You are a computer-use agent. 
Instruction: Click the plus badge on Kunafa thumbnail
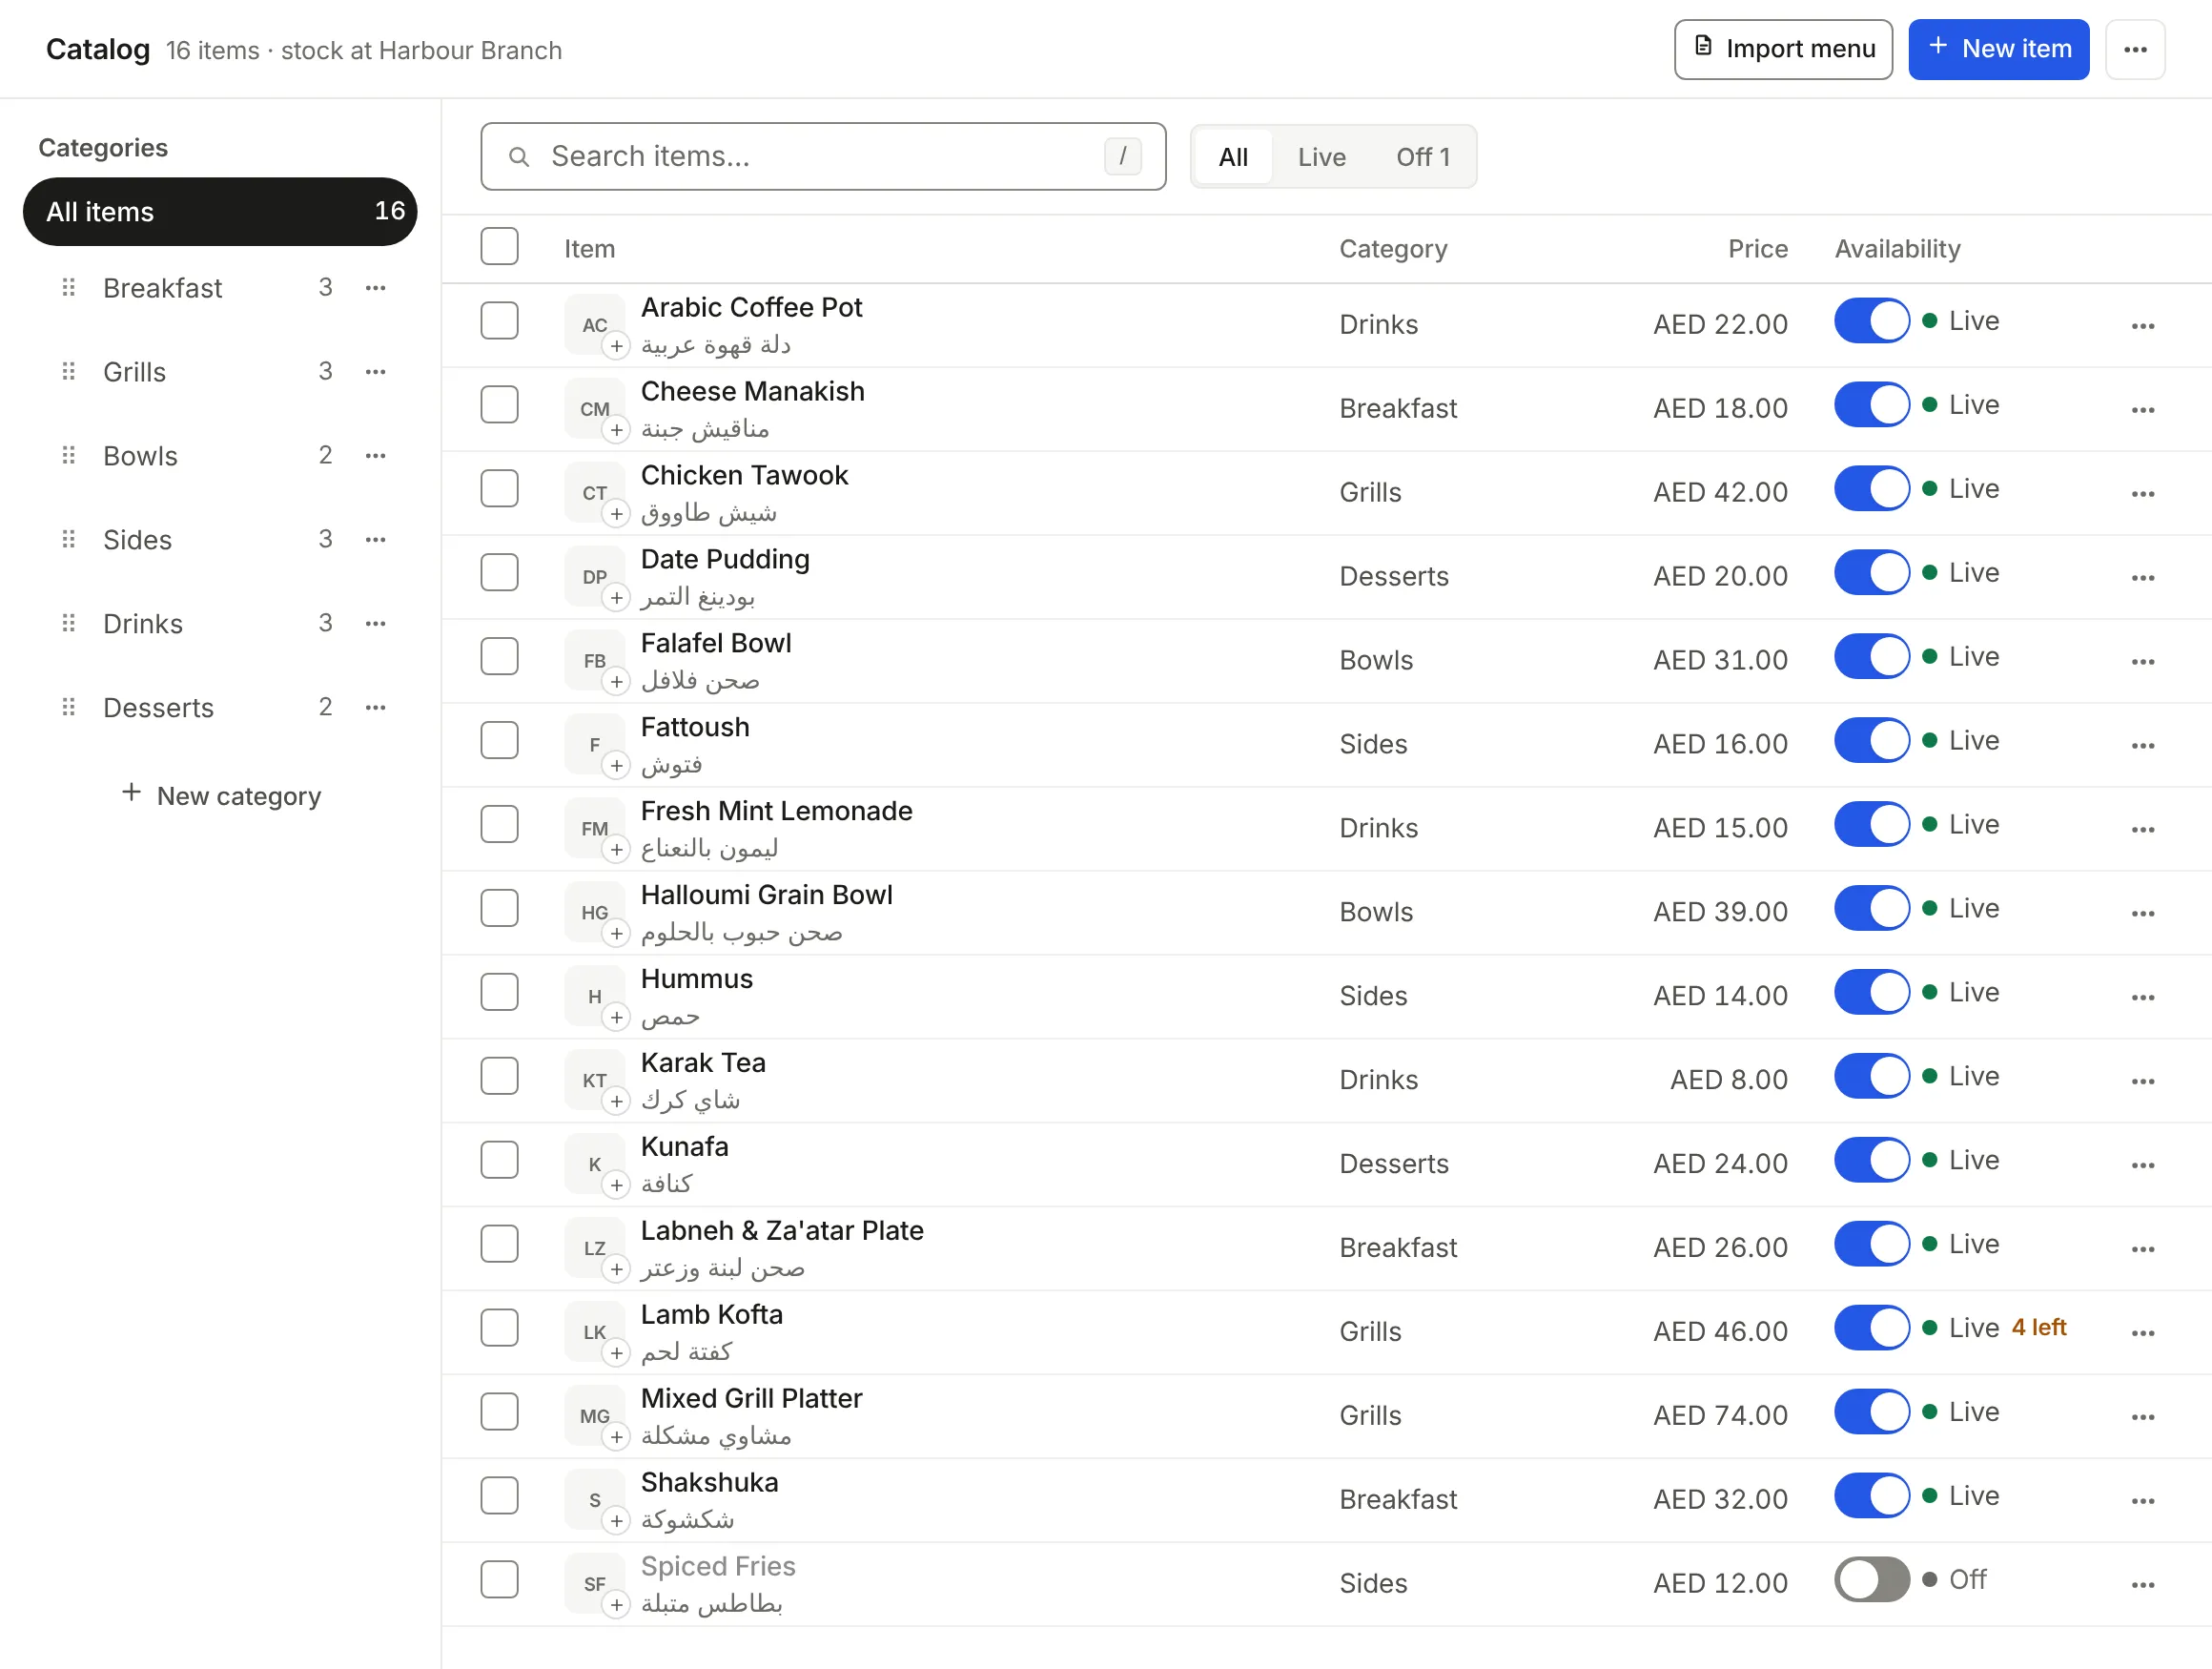pos(616,1186)
